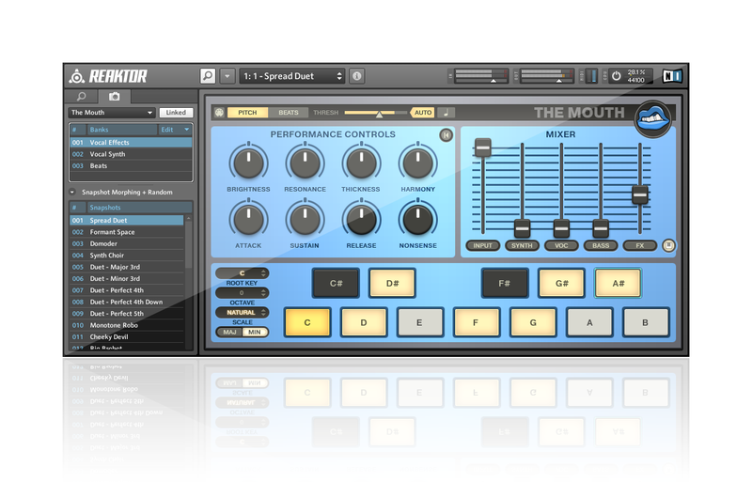This screenshot has width=752, height=482.
Task: Click the RESONANCE knob
Action: click(305, 163)
